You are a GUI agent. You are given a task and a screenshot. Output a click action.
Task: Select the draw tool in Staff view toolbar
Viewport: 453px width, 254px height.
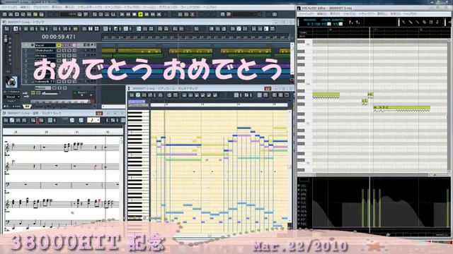[12, 120]
